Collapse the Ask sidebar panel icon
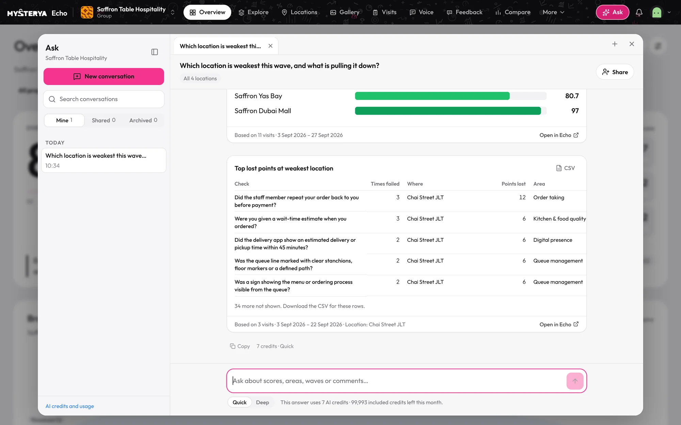The image size is (681, 425). pyautogui.click(x=155, y=52)
